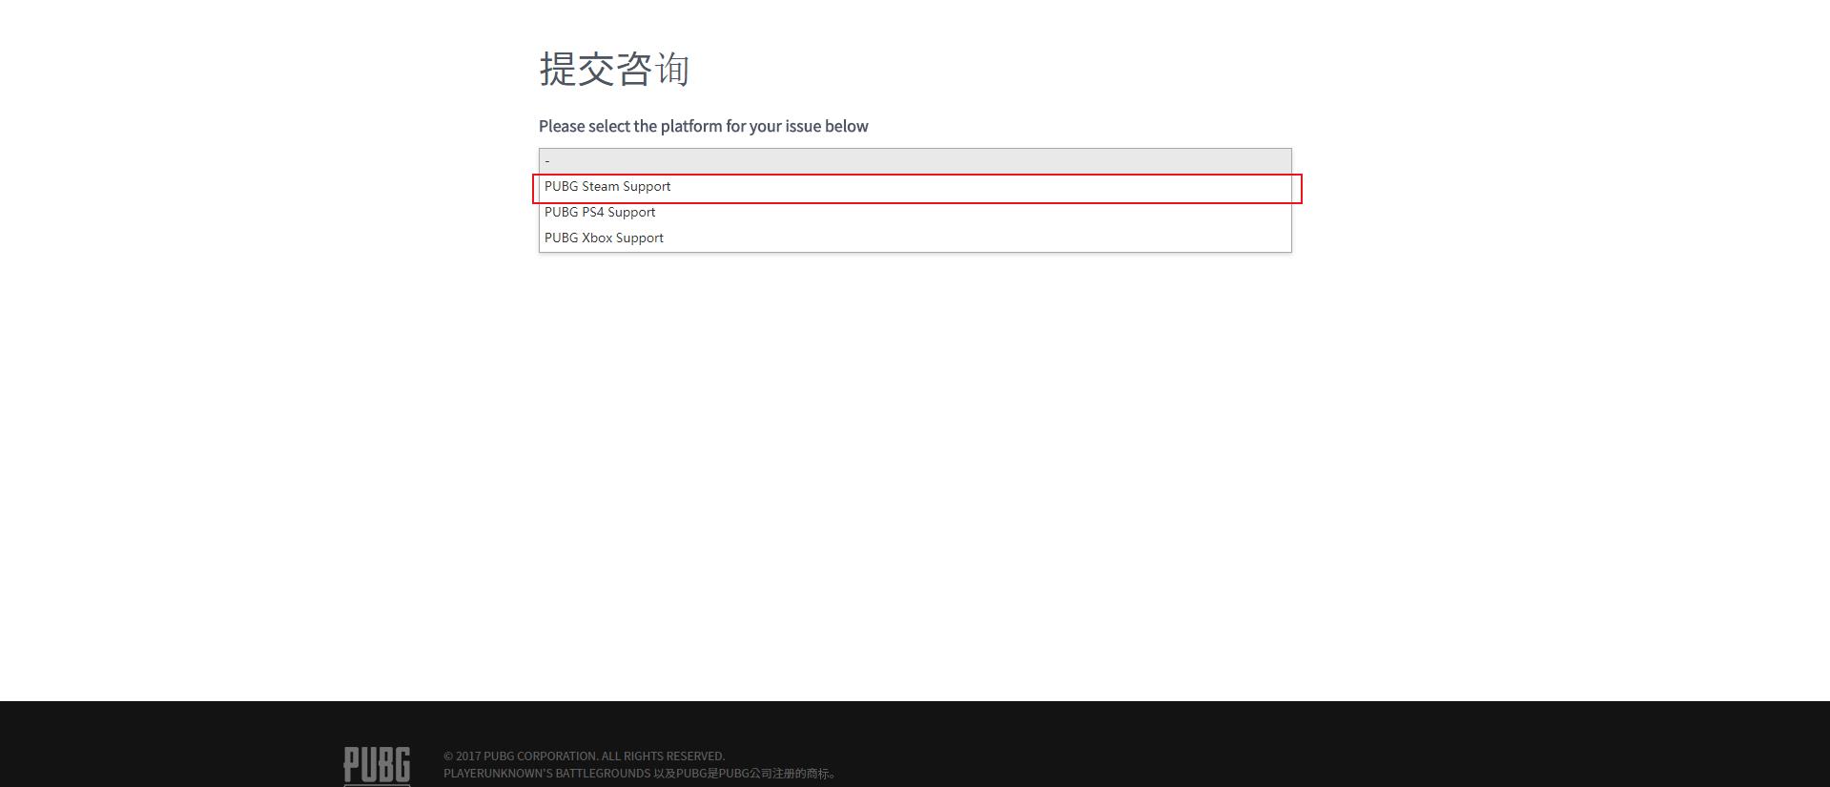Click the PUBG logo in the footer

click(377, 766)
